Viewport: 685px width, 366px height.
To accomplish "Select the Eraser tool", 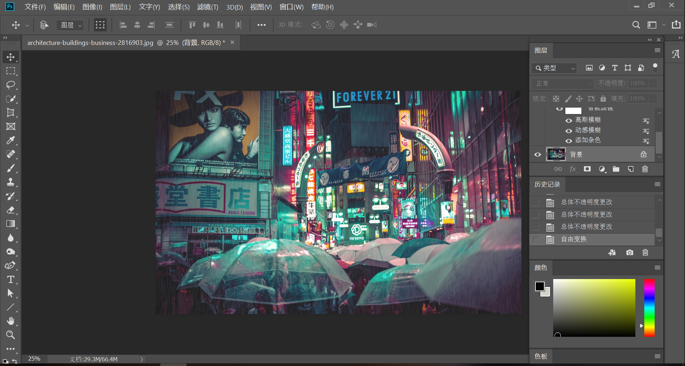I will tap(11, 210).
